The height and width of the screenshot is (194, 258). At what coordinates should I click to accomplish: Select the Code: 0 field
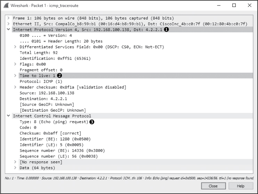click(136, 128)
